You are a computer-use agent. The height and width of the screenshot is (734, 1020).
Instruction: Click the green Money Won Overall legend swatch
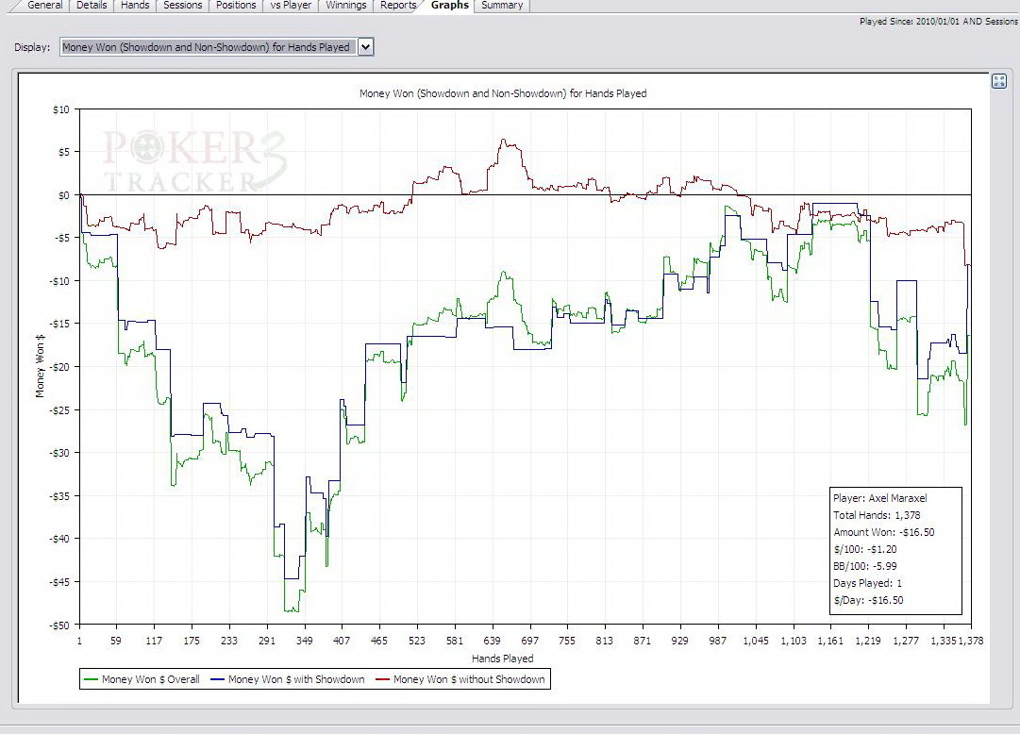click(92, 679)
